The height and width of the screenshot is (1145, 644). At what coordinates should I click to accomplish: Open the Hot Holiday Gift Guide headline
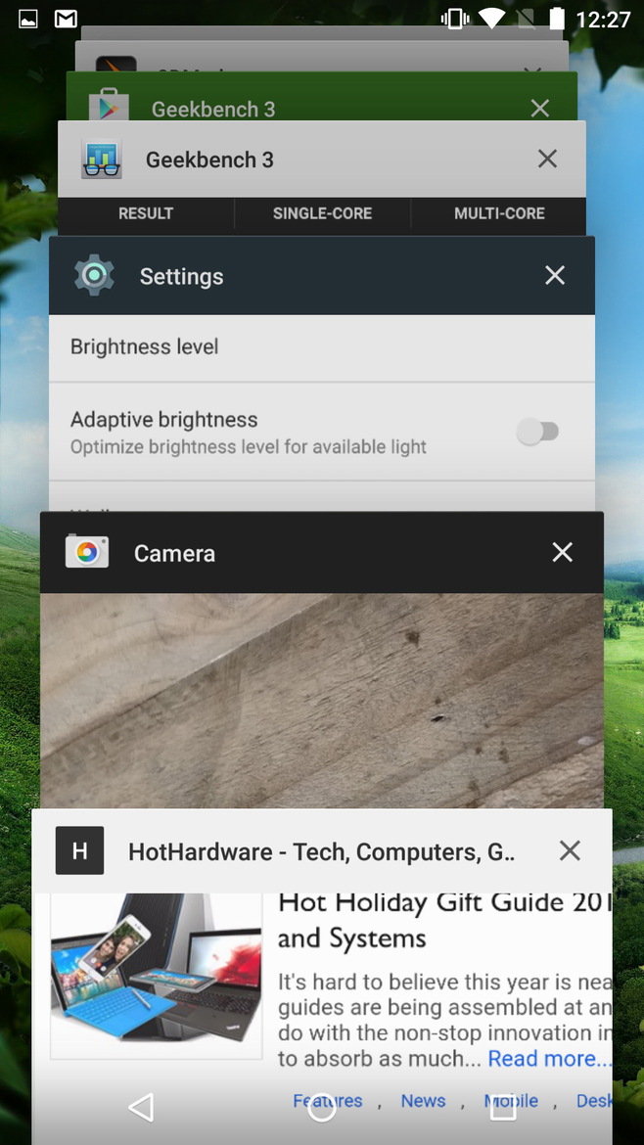[x=444, y=919]
